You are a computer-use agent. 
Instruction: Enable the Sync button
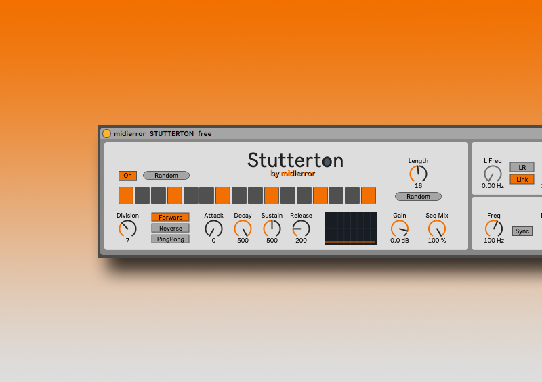coord(522,231)
